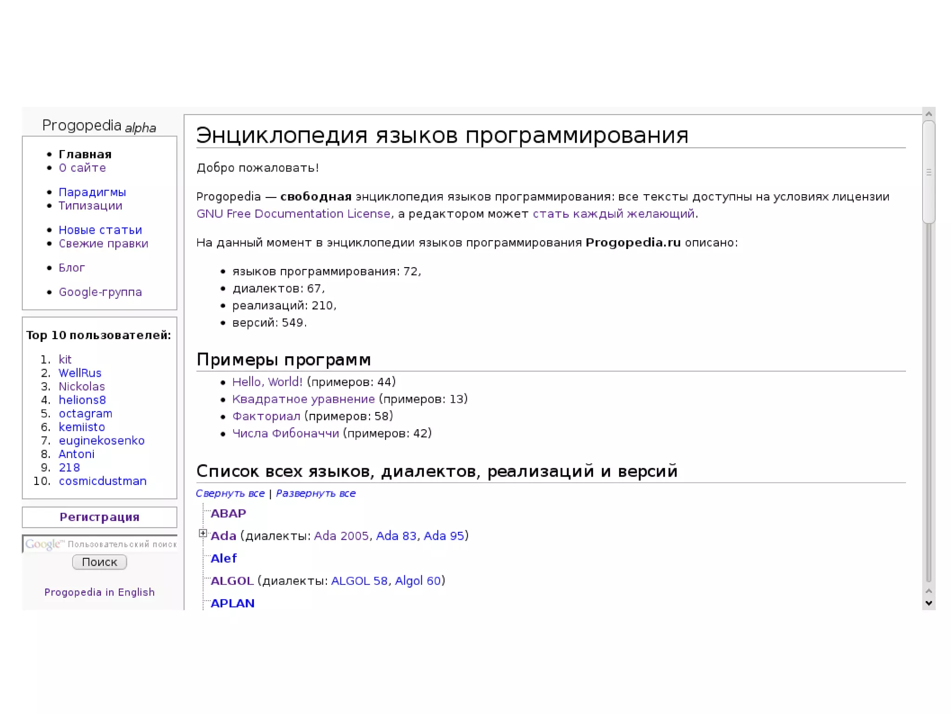951x714 pixels.
Task: Focus the Google custom search field
Action: [100, 544]
